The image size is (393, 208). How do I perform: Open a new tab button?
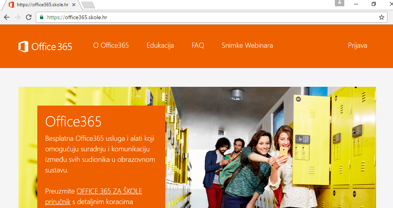coord(88,5)
